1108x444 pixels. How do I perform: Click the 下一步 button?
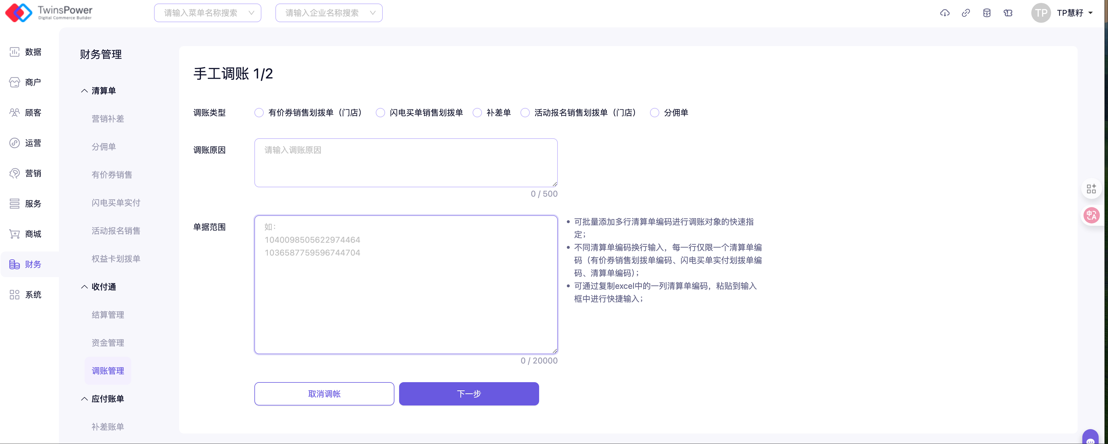(x=469, y=394)
